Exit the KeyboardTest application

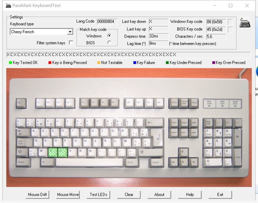[220, 195]
